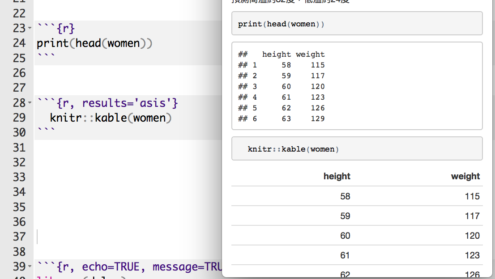Screen dimensions: 495x279
Task: Click the 115 cell in kable table
Action: tap(472, 196)
